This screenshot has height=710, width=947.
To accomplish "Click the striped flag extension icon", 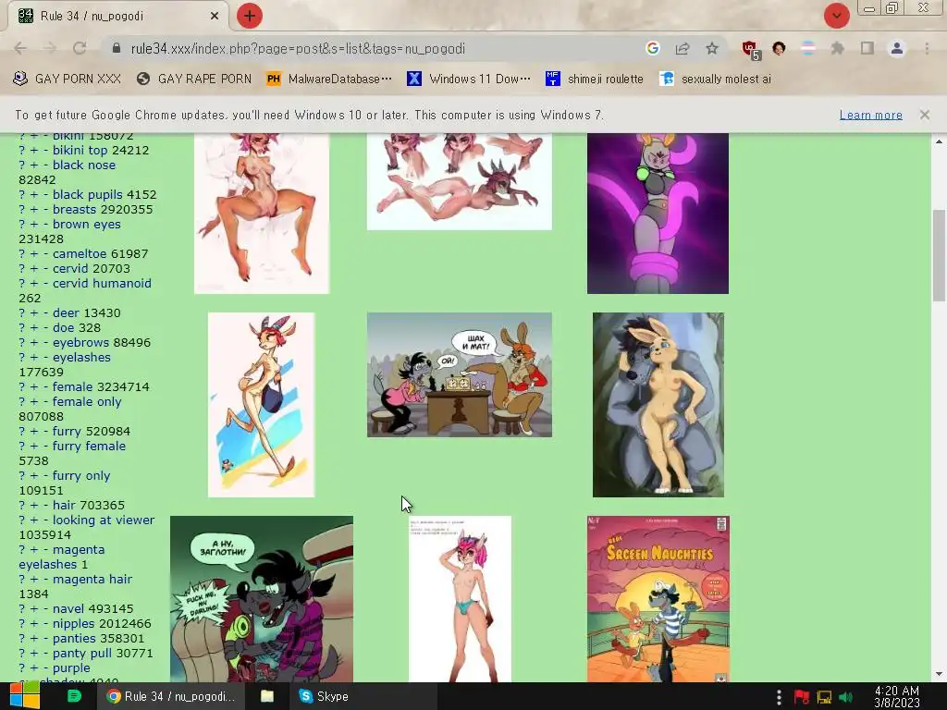I will 808,48.
